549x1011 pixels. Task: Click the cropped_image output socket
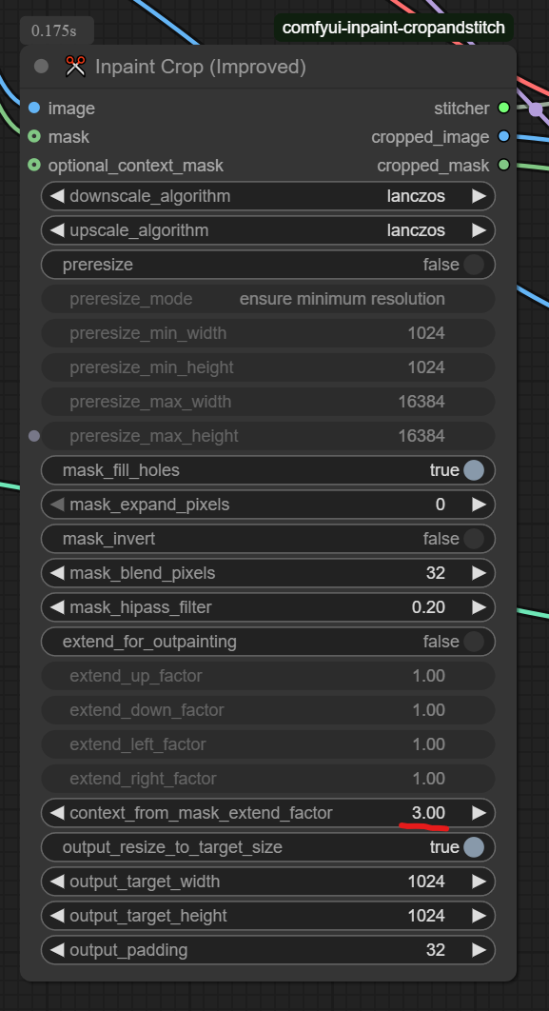tap(504, 137)
